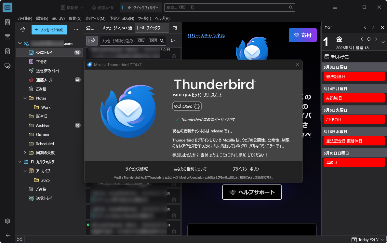Screen dimensions: 387x243
Task: Open the 表示(V) menu
Action: coord(59,19)
